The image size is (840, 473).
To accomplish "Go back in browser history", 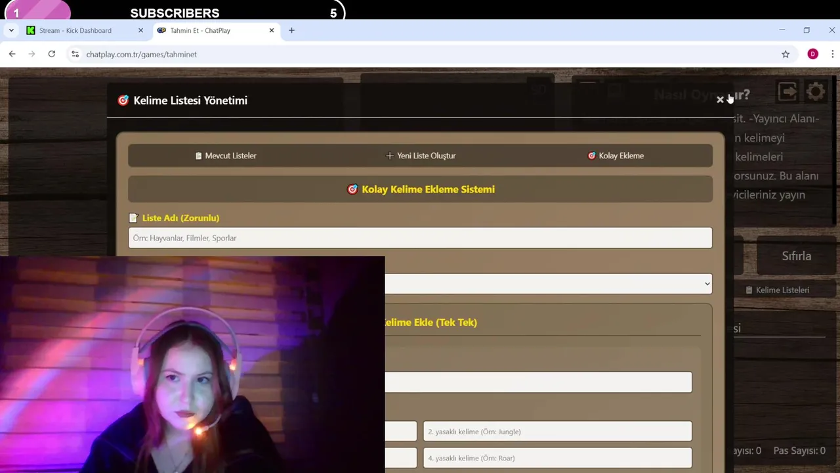I will point(12,54).
